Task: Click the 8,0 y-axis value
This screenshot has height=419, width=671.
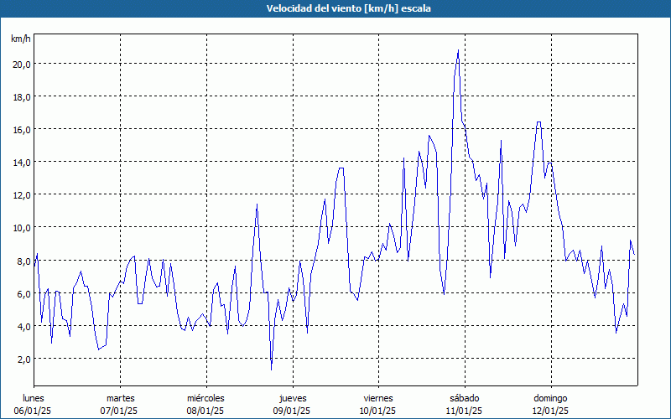Action: [23, 261]
